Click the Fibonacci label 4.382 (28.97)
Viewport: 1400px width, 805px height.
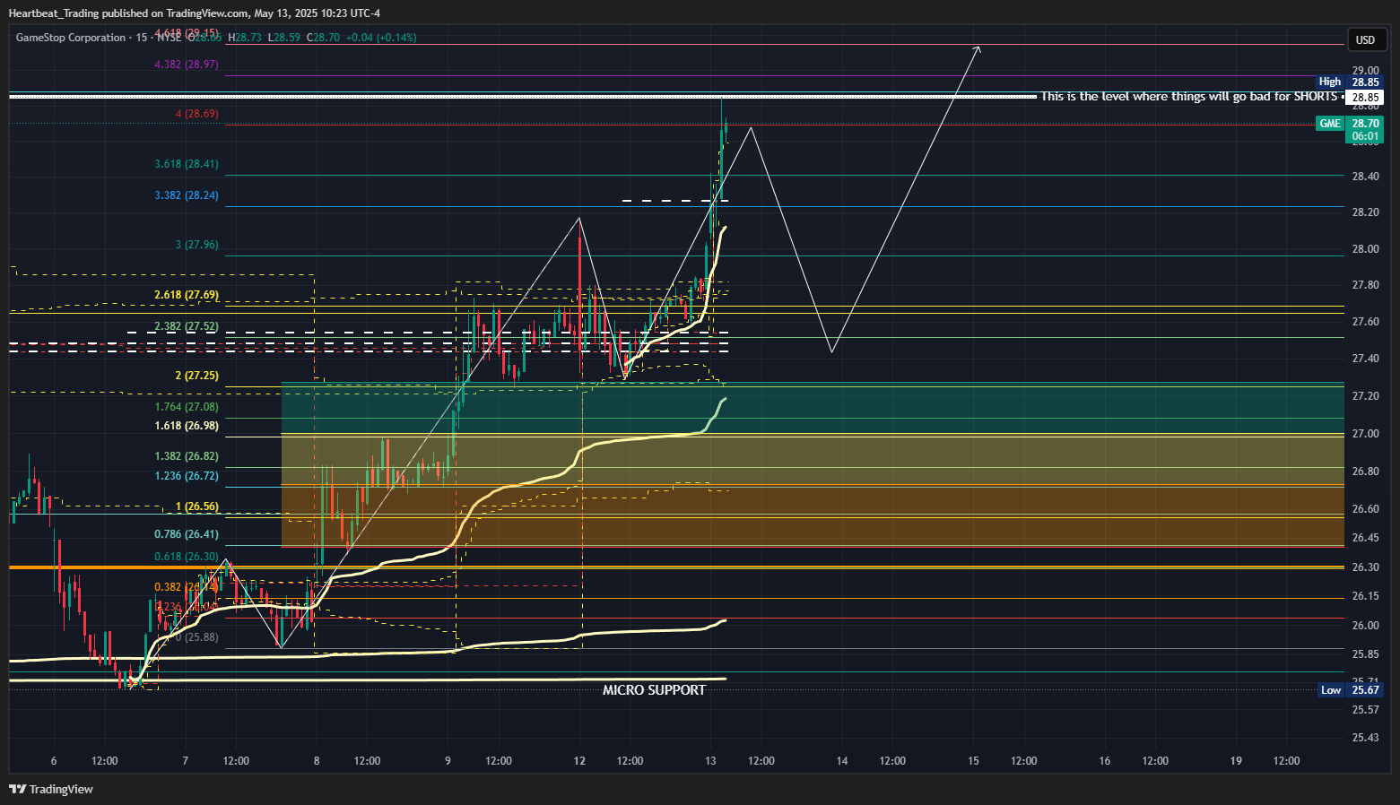(x=187, y=65)
